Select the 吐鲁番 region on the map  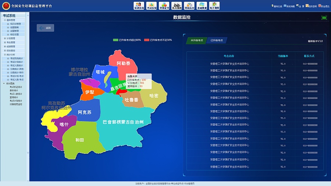[131, 100]
